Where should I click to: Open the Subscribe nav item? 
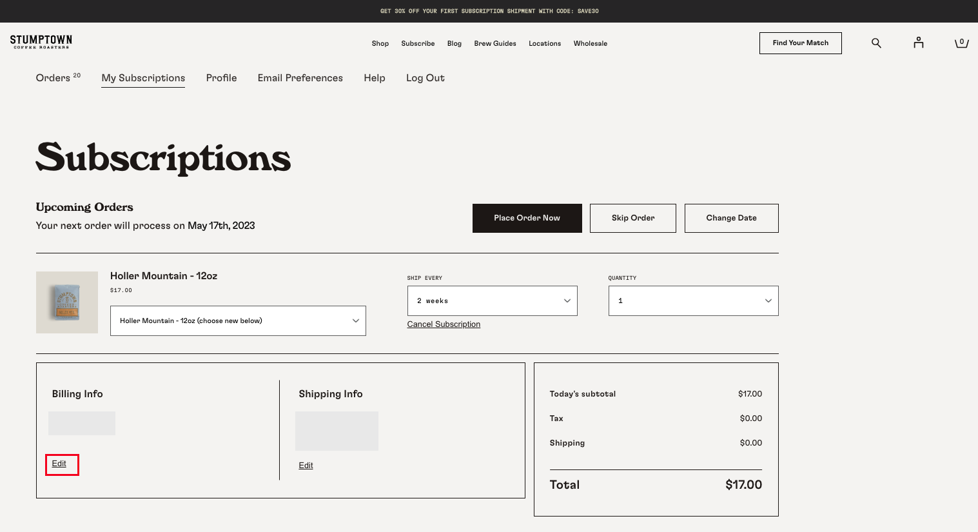coord(418,44)
